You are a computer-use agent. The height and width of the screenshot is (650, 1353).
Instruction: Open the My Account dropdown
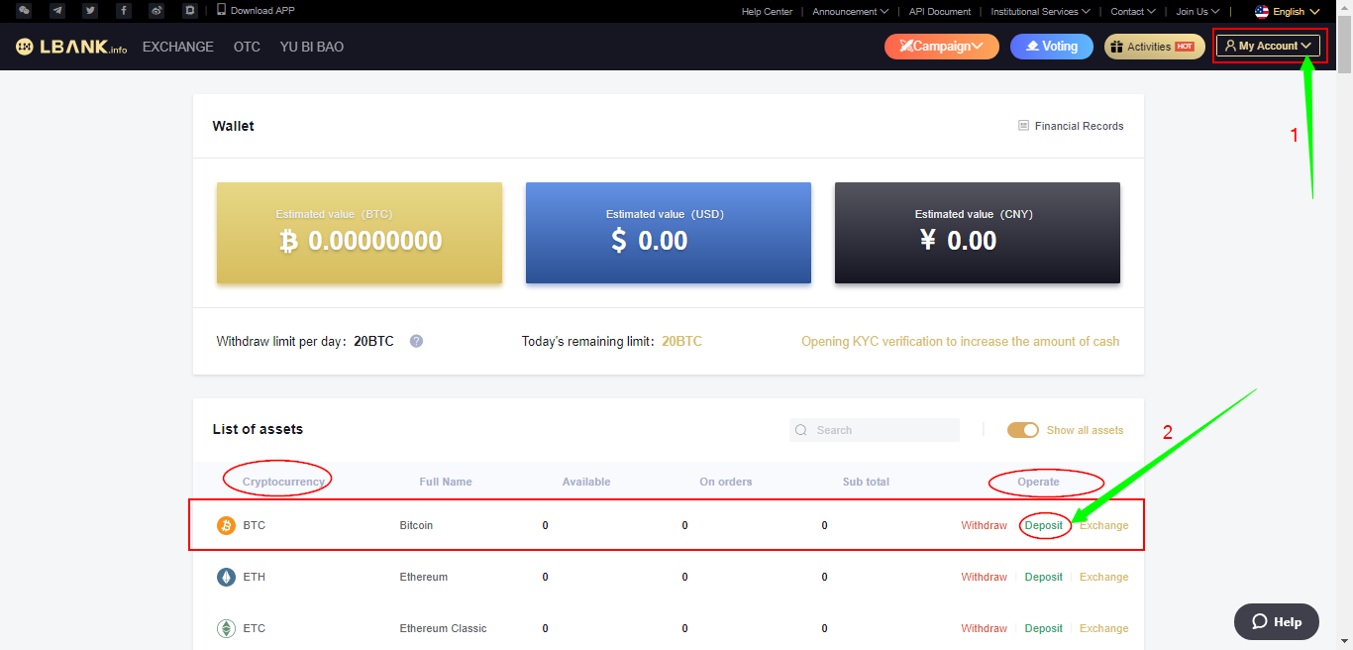(x=1269, y=46)
